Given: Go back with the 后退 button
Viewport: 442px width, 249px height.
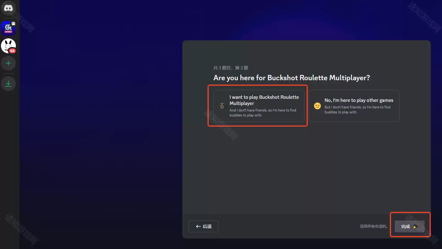Looking at the screenshot, I should (203, 226).
